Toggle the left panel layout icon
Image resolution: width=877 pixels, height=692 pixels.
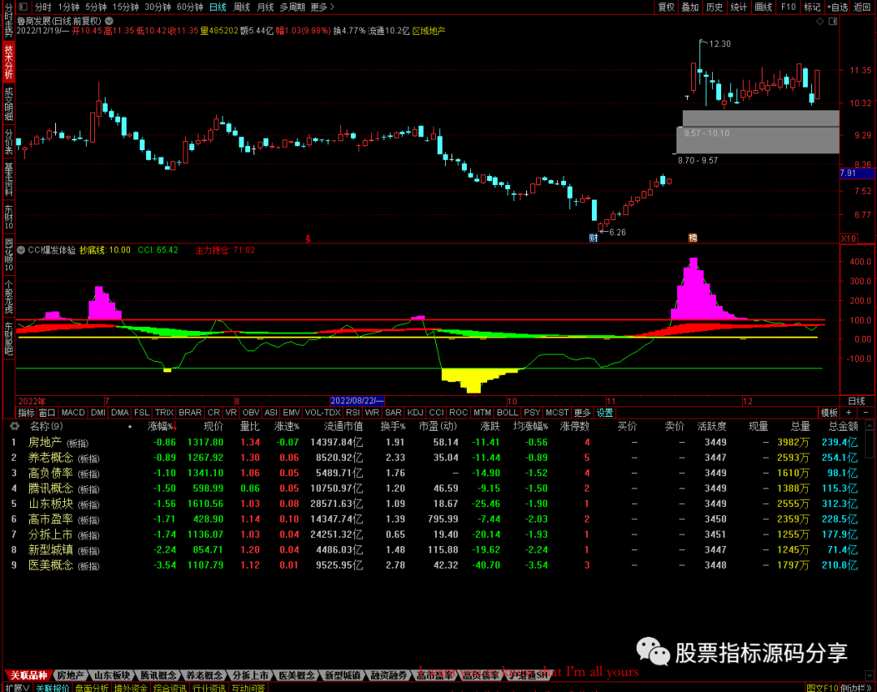tap(23, 6)
